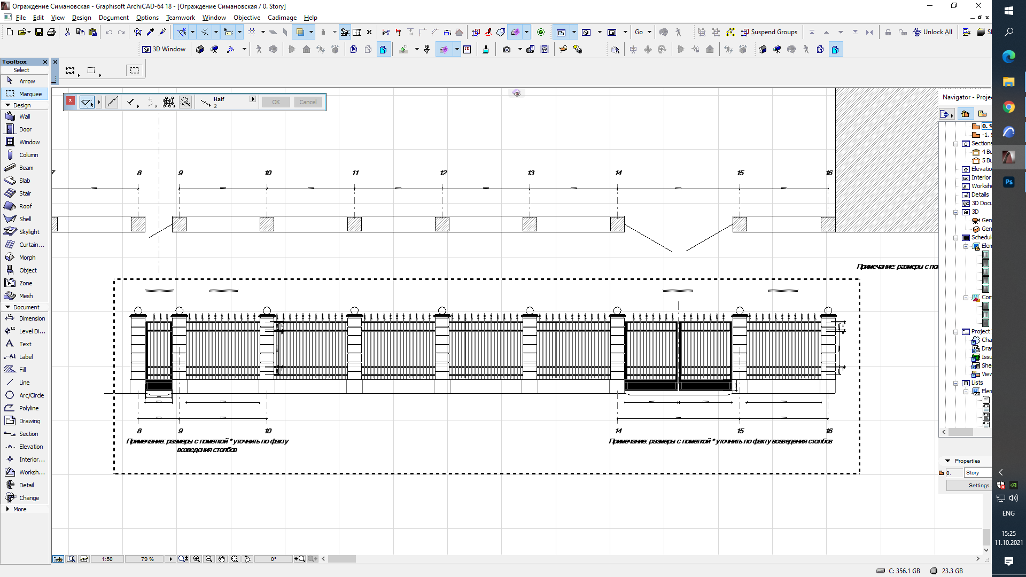
Task: Select the Morph tool
Action: (25, 258)
